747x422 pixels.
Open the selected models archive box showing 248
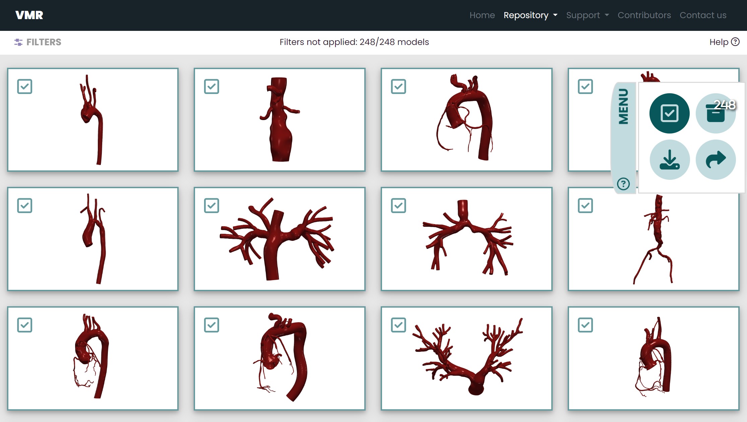click(716, 113)
